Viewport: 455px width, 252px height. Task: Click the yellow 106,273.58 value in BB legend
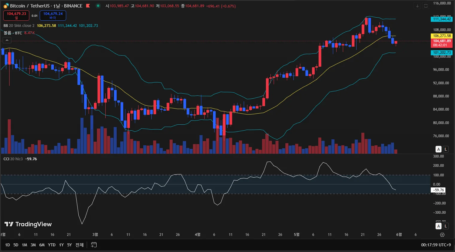46,26
